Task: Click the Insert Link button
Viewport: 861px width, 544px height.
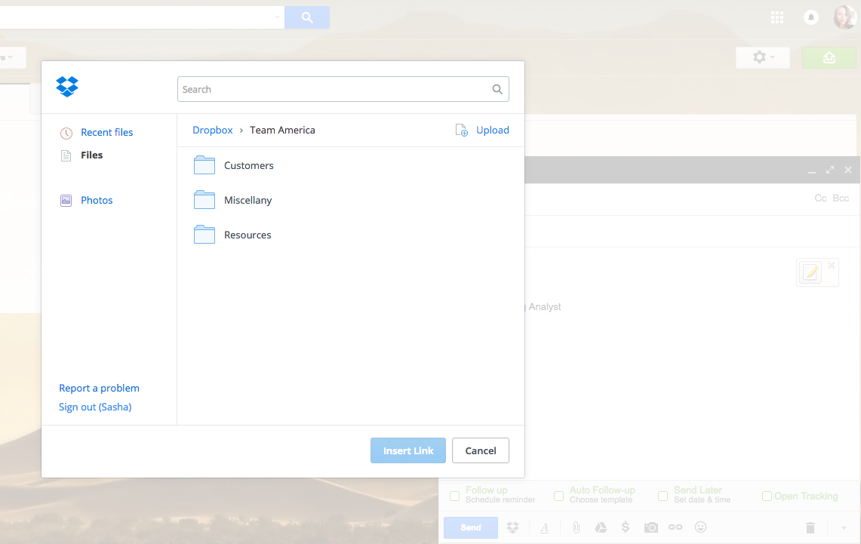Action: point(408,450)
